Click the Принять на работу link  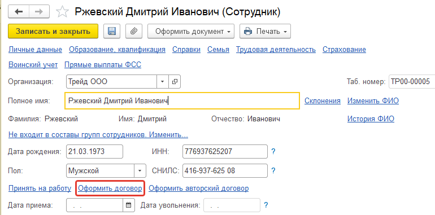[x=40, y=188]
